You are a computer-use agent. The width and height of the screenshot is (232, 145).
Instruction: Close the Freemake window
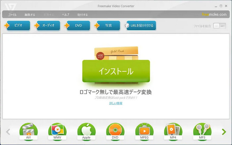coord(226,6)
